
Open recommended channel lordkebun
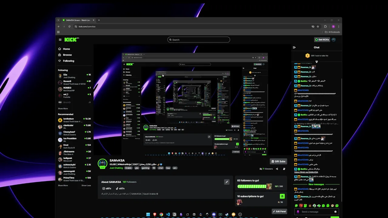click(x=75, y=120)
